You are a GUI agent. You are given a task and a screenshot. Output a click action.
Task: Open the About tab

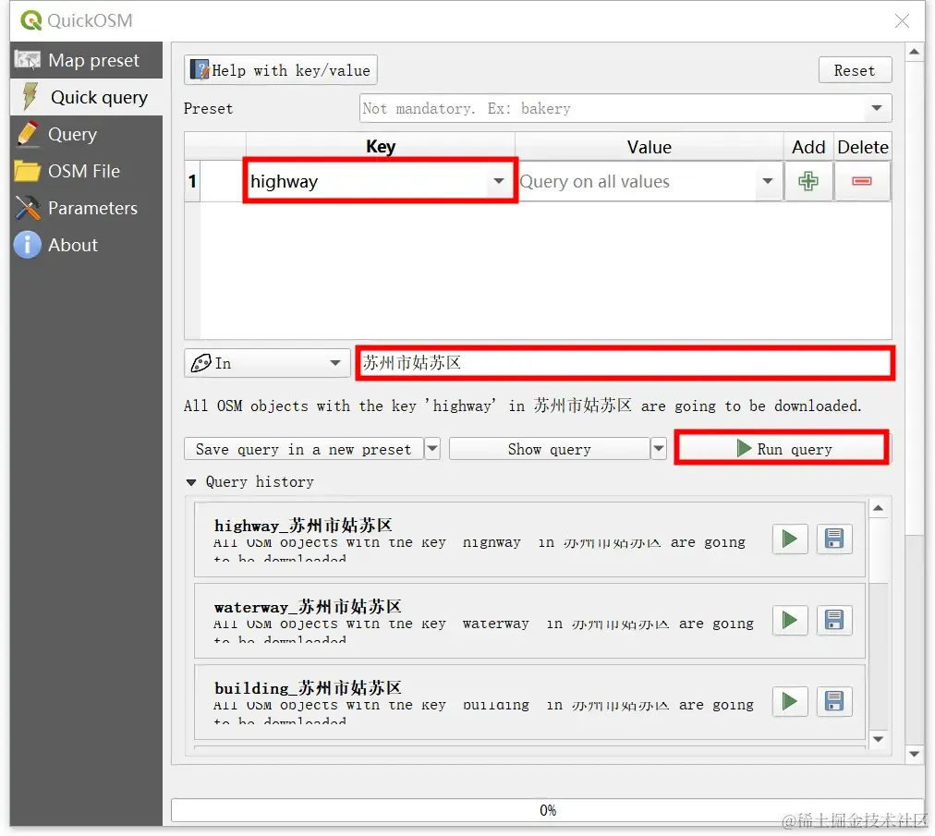point(86,245)
